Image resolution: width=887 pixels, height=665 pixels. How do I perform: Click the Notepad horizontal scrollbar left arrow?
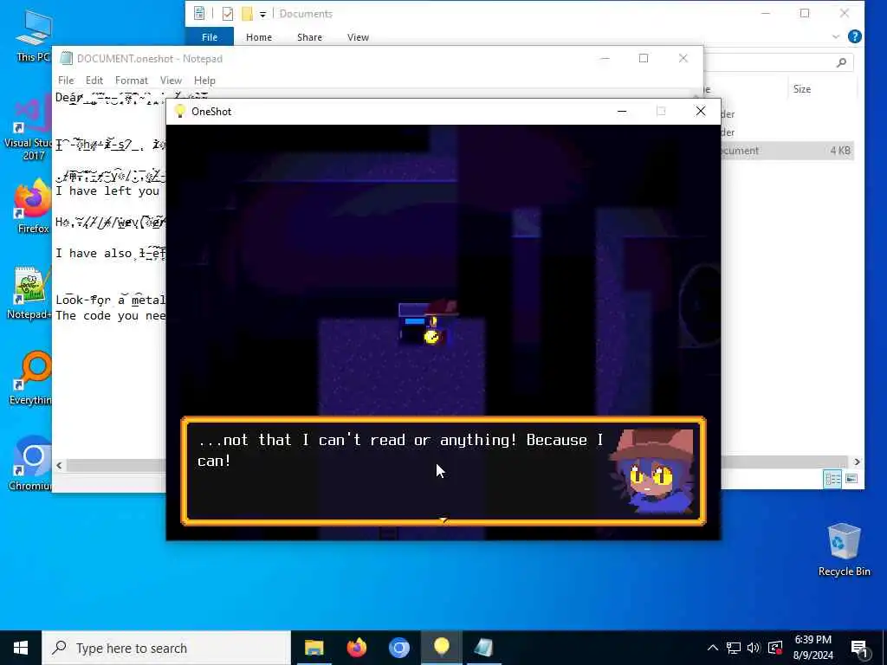pos(60,465)
